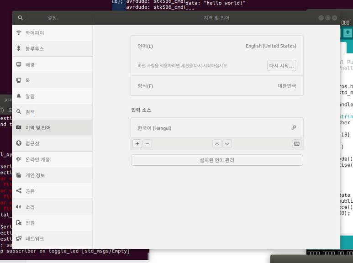Click the notifications bell icon
The height and width of the screenshot is (263, 353).
tap(19, 96)
